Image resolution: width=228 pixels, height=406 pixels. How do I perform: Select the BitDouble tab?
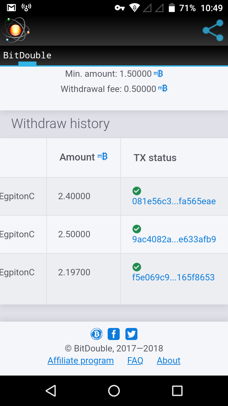pyautogui.click(x=27, y=56)
